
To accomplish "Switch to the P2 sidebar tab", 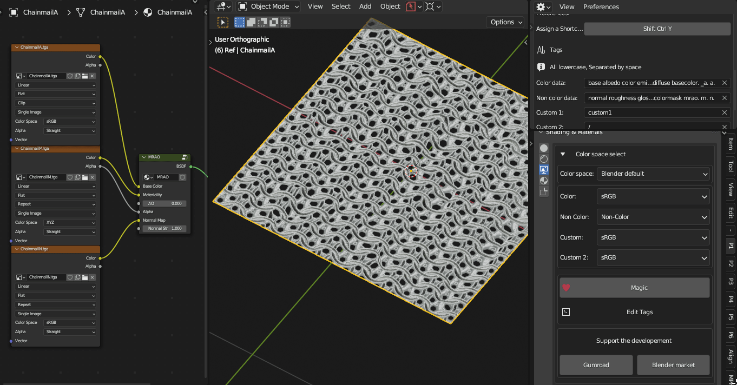I will pos(731,263).
